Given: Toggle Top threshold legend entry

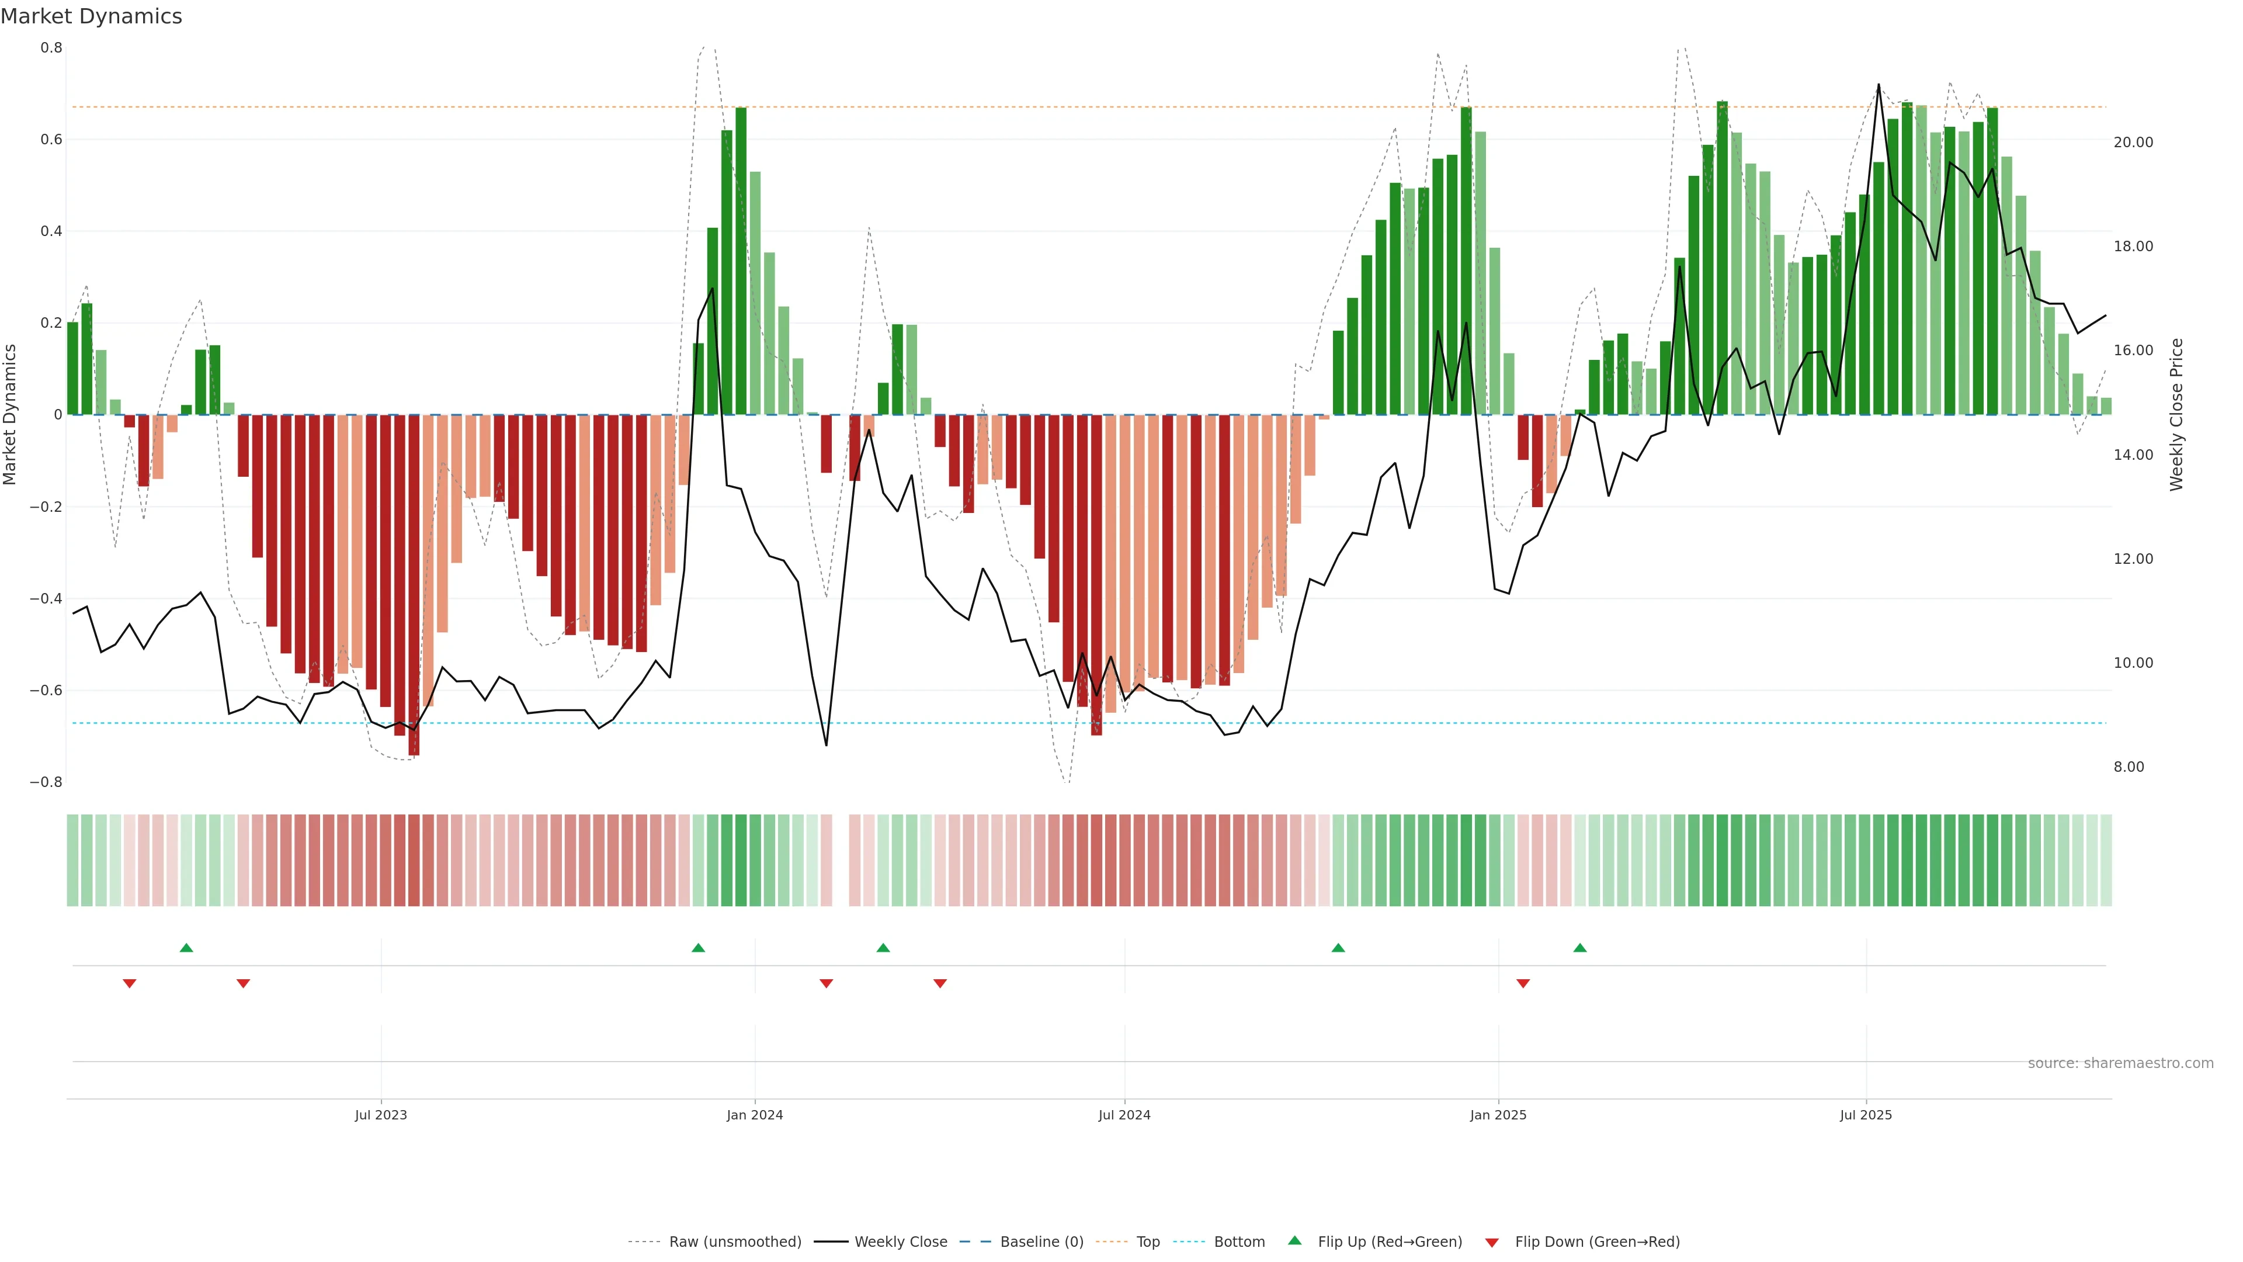Looking at the screenshot, I should [1148, 1242].
